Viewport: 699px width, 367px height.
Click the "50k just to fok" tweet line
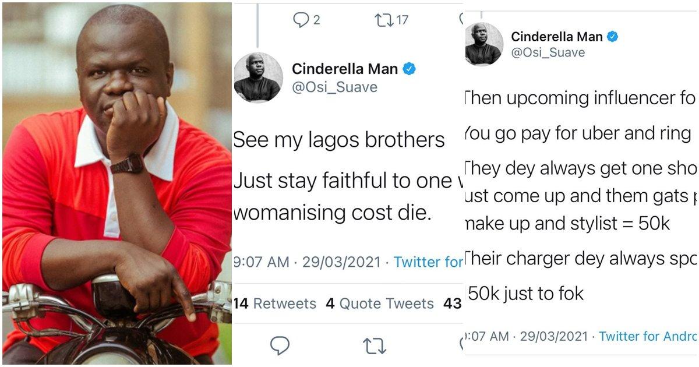(x=525, y=294)
